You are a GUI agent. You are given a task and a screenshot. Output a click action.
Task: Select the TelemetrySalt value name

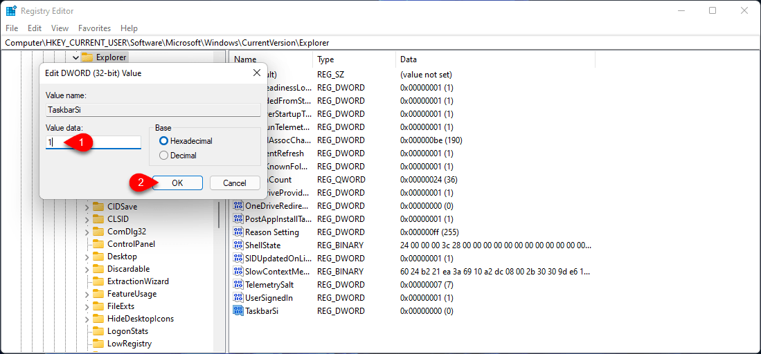(x=269, y=284)
